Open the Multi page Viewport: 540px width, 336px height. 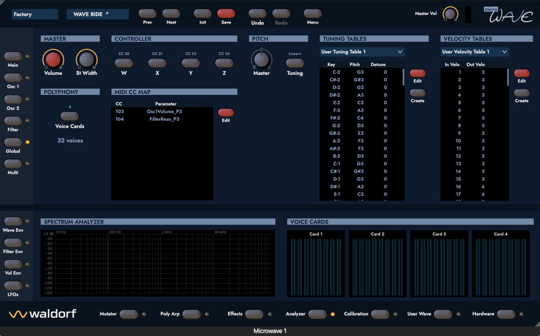tap(13, 164)
